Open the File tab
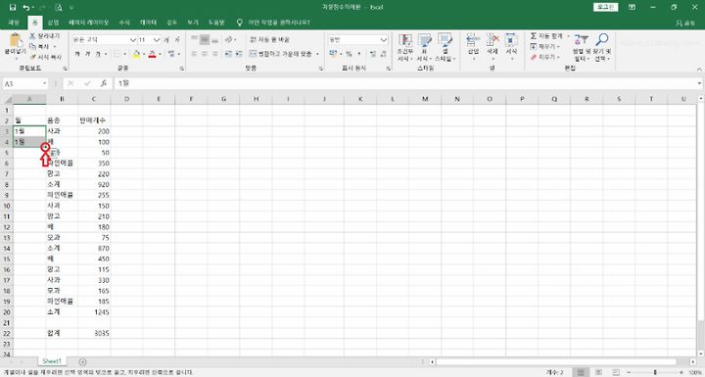The width and height of the screenshot is (705, 377). tap(14, 23)
